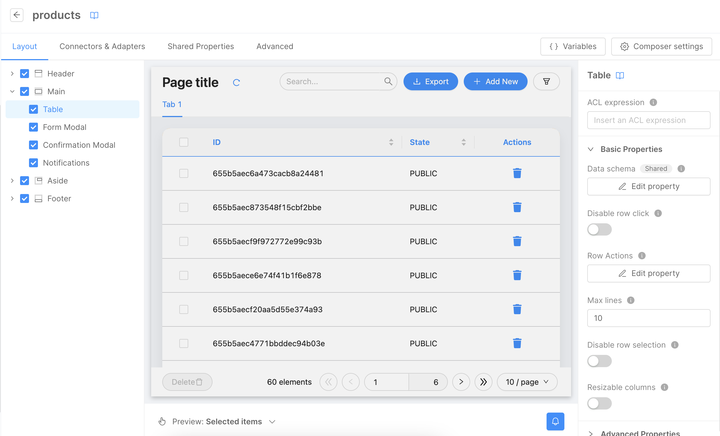Viewport: 720px width, 436px height.
Task: Refresh the table using the reload icon
Action: [x=237, y=82]
